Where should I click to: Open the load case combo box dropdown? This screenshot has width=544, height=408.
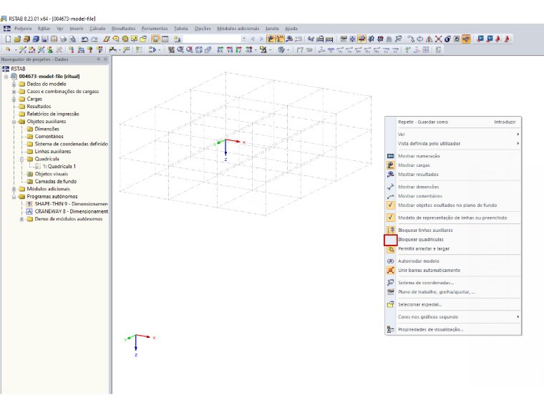click(244, 39)
